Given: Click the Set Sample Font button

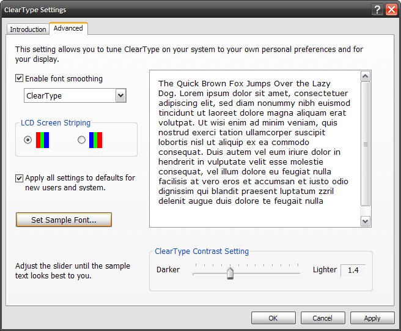Looking at the screenshot, I should coord(64,220).
